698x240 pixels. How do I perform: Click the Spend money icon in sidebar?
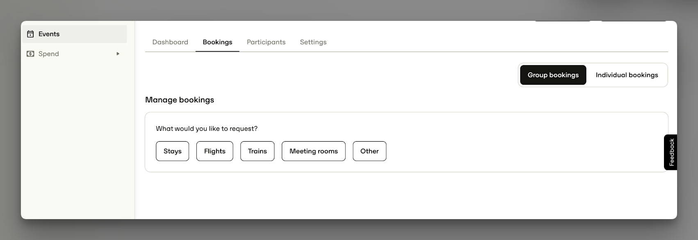30,54
